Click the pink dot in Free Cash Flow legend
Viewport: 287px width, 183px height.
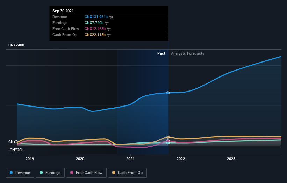tap(72, 173)
